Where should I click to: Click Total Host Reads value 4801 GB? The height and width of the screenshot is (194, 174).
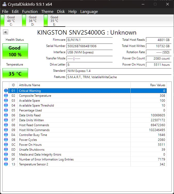[159, 40]
